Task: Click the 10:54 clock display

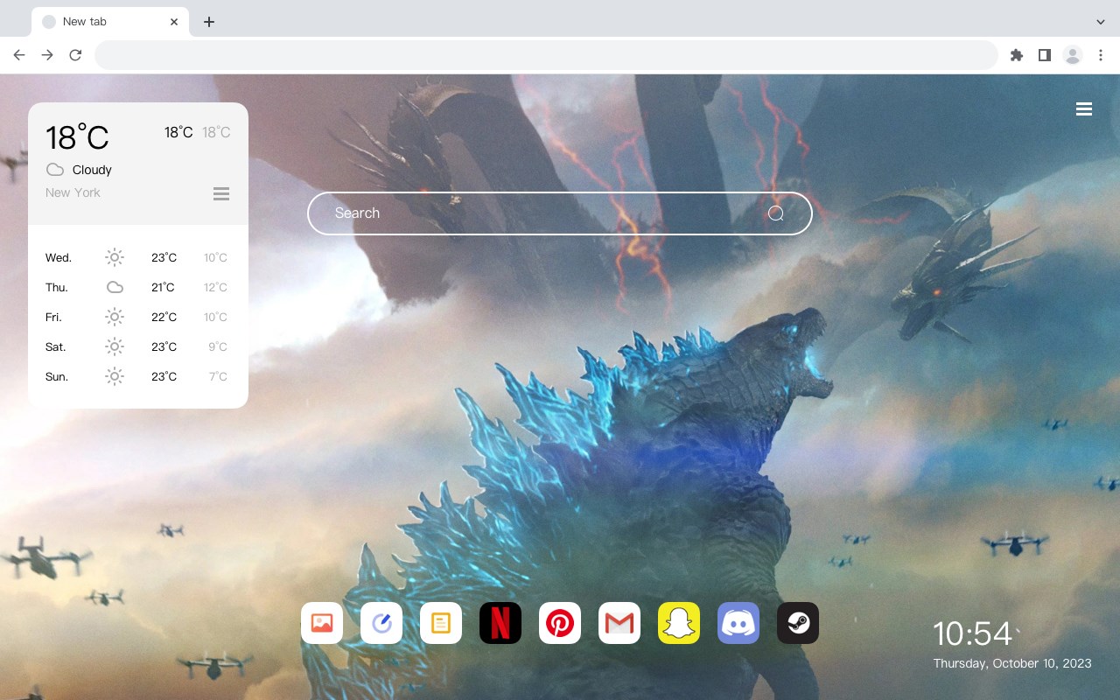Action: (972, 633)
